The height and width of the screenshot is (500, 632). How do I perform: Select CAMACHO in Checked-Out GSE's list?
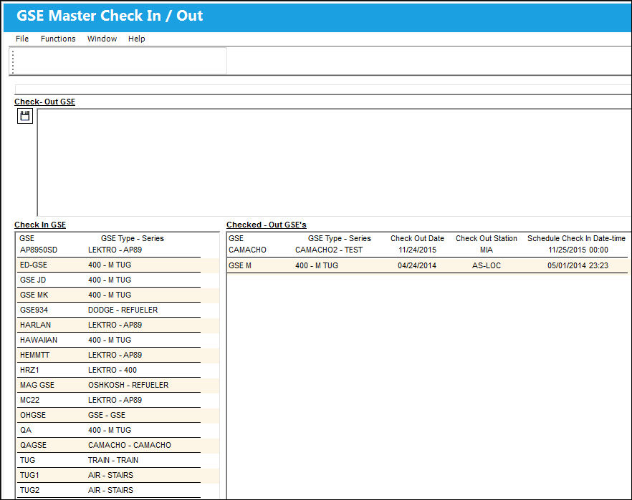click(x=427, y=250)
